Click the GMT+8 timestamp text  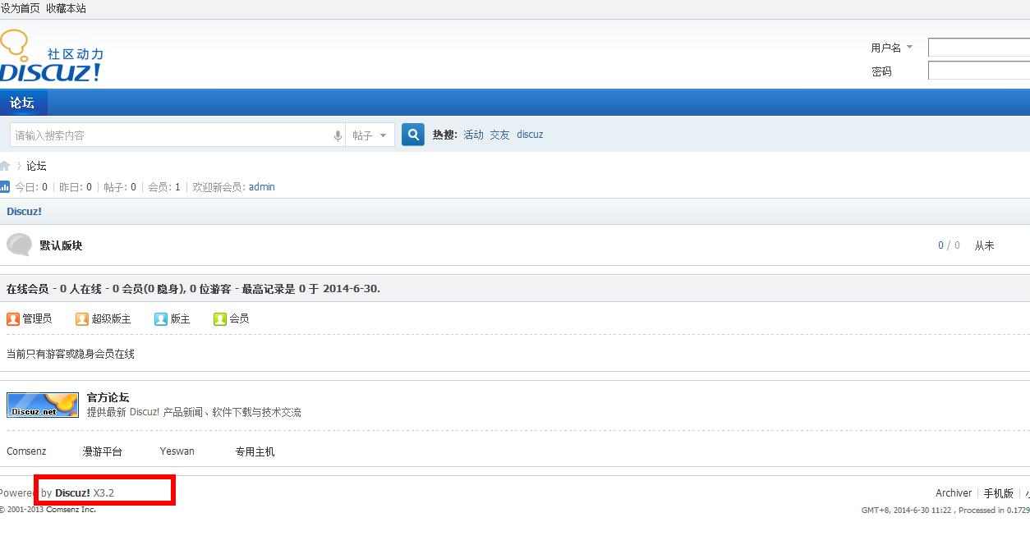click(x=906, y=510)
